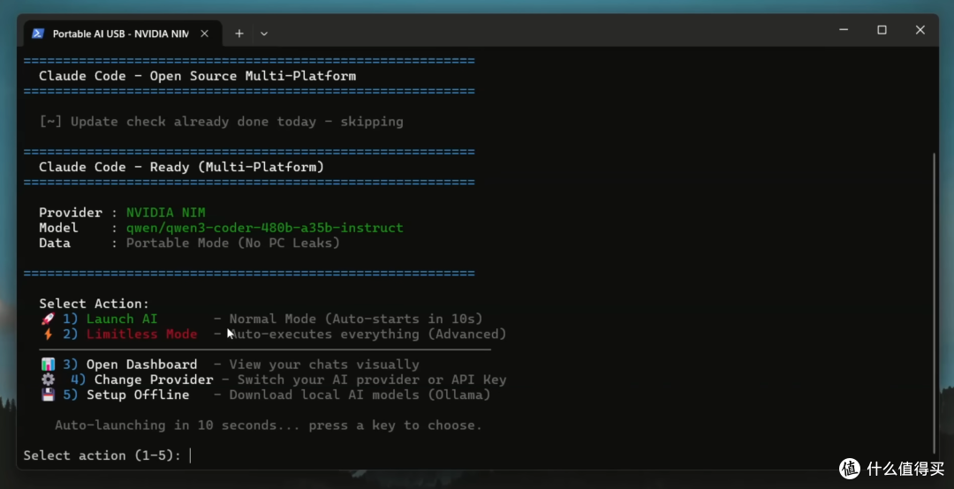Click the gear icon beside Change Provider
This screenshot has width=954, height=489.
[x=48, y=380]
